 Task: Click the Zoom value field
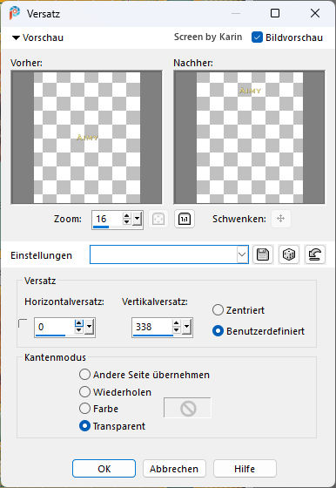pyautogui.click(x=107, y=219)
